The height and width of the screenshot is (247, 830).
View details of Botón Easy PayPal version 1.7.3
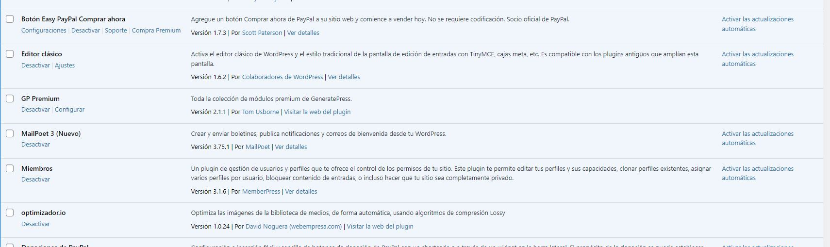[303, 33]
